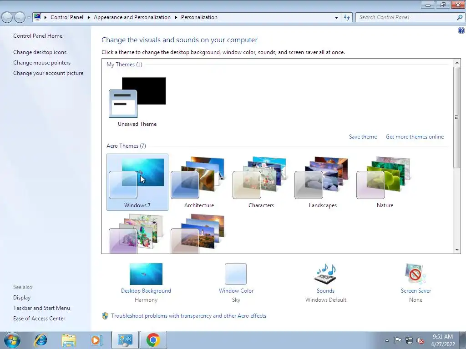Click the network tray icon
The image size is (466, 349).
[x=409, y=340]
